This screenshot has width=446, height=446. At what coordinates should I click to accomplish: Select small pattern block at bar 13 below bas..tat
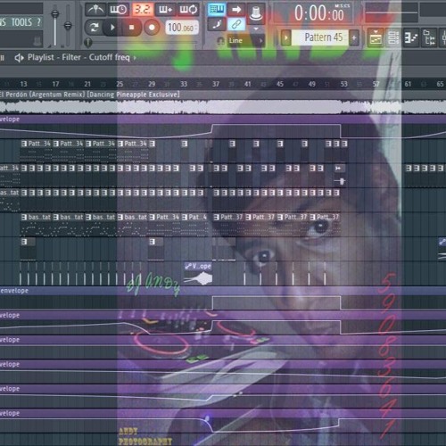coord(28,249)
